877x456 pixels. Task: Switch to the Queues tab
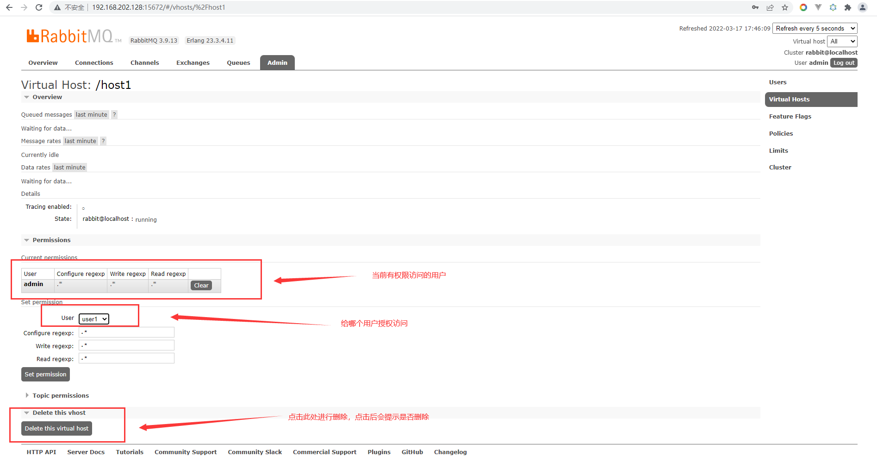pos(239,63)
